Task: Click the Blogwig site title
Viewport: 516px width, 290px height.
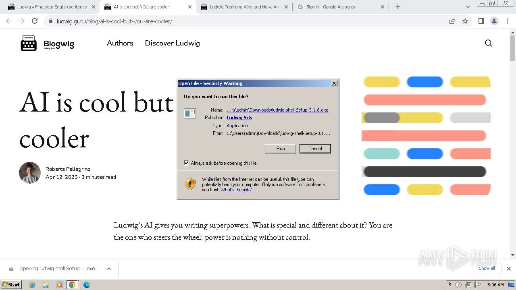Action: [x=59, y=43]
